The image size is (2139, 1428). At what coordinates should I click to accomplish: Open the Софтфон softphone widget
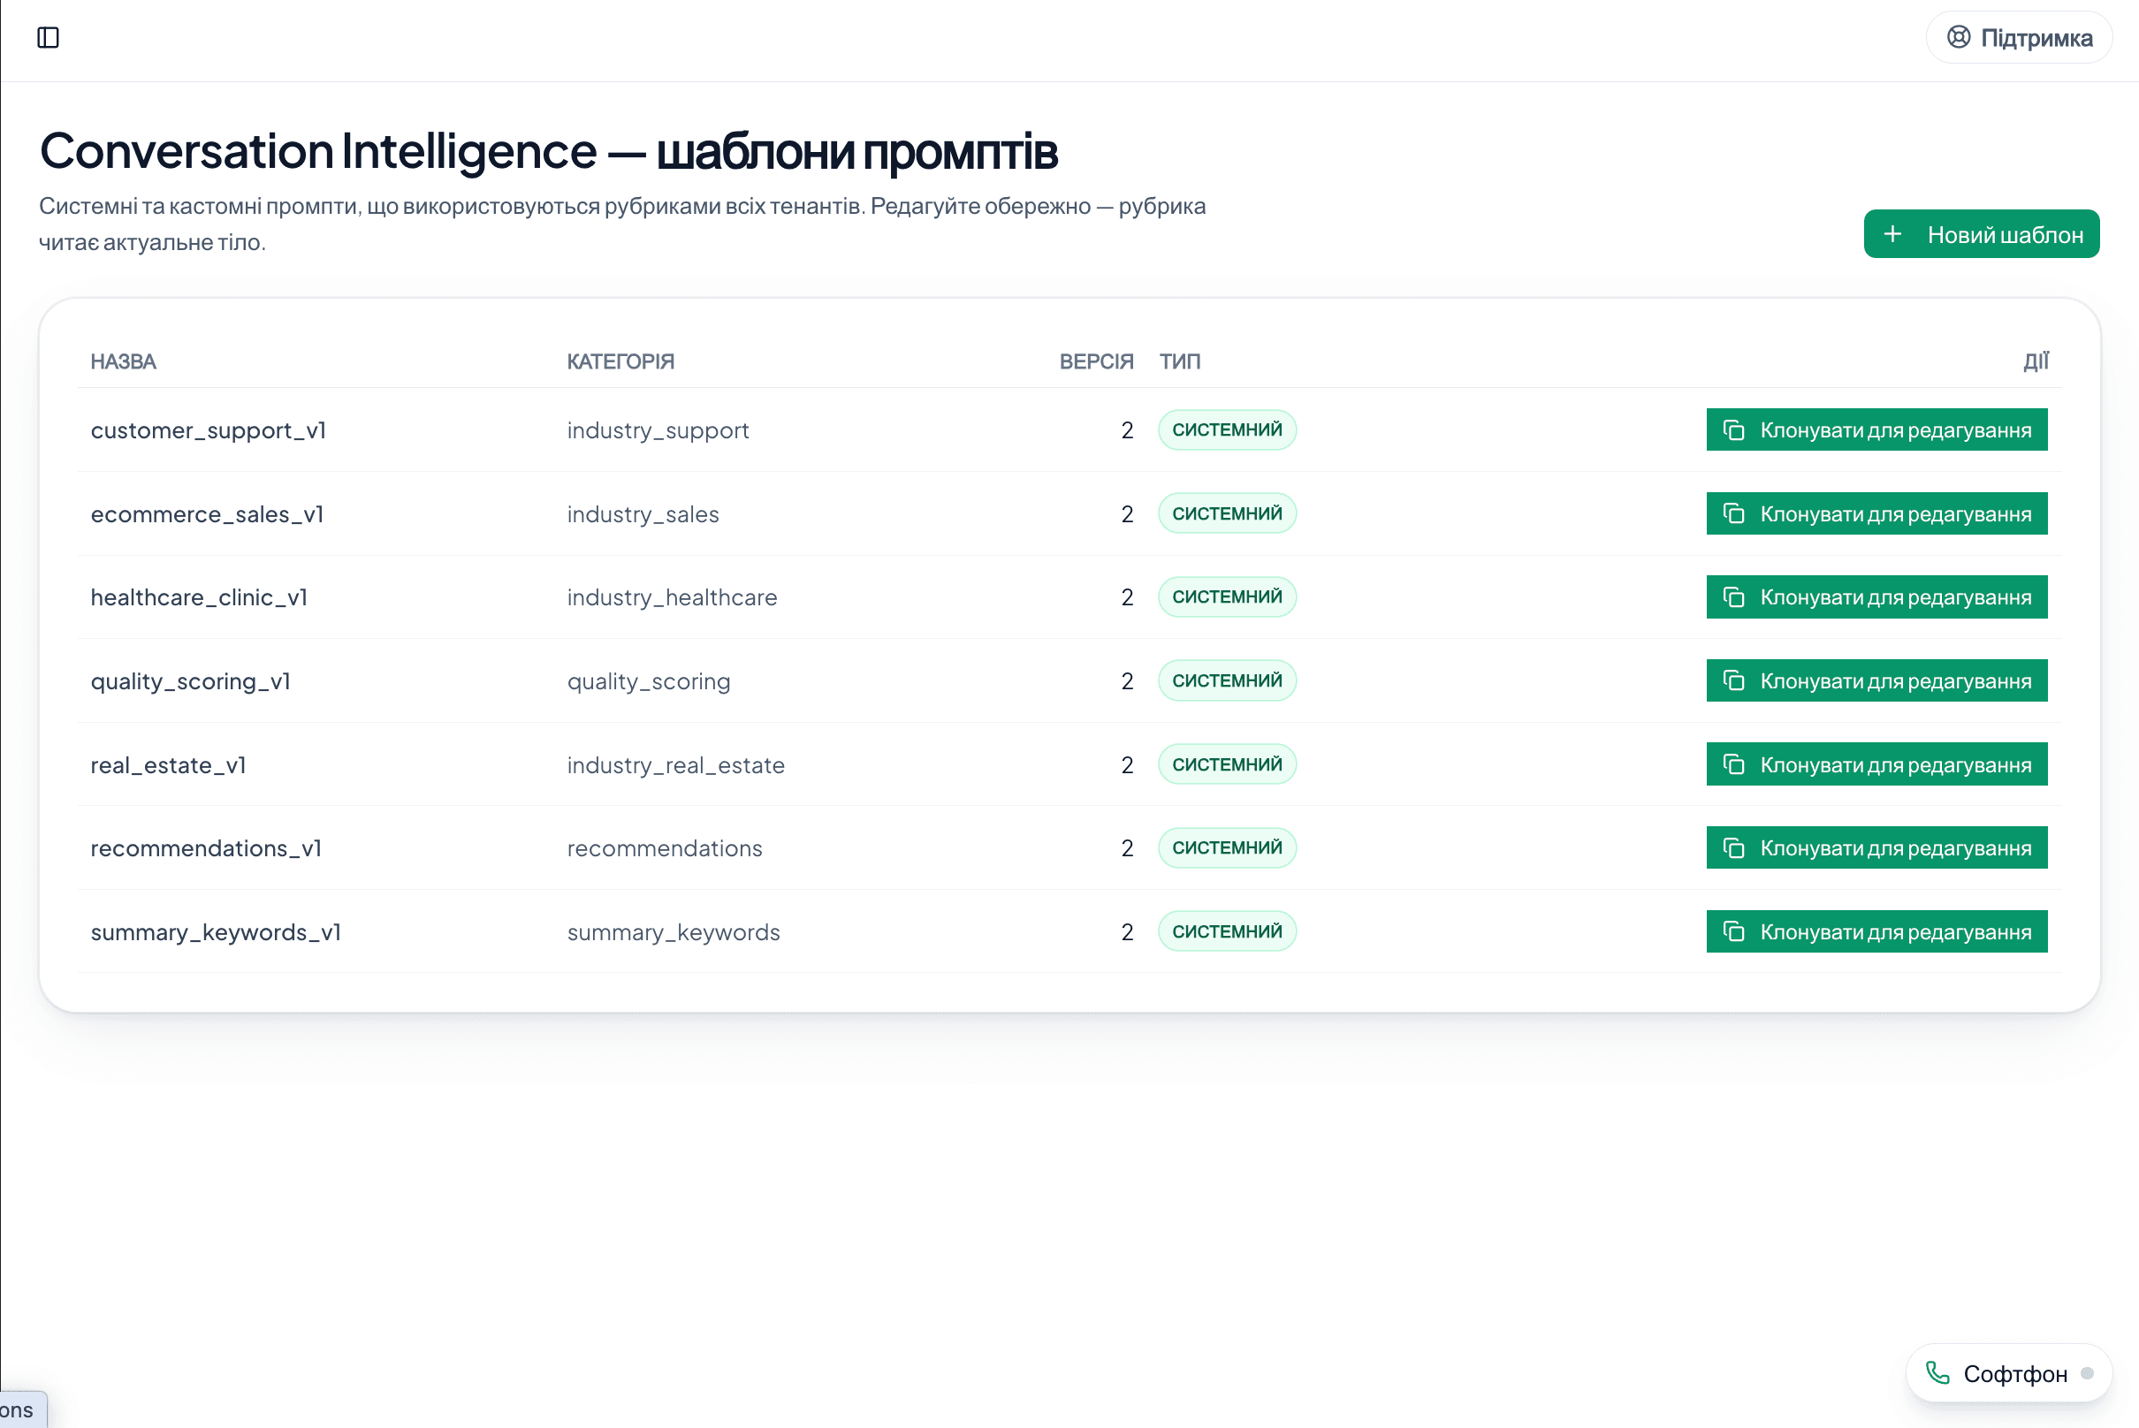click(x=2008, y=1373)
